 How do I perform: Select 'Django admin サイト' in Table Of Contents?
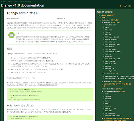[x=108, y=15]
